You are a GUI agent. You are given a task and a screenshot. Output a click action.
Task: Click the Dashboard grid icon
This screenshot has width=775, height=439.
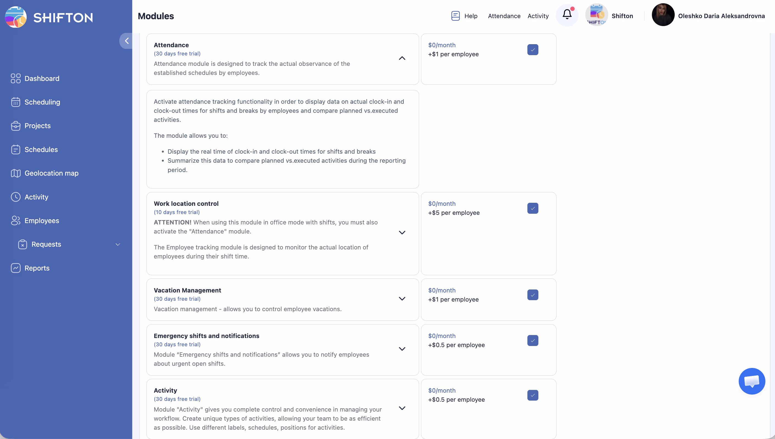16,78
